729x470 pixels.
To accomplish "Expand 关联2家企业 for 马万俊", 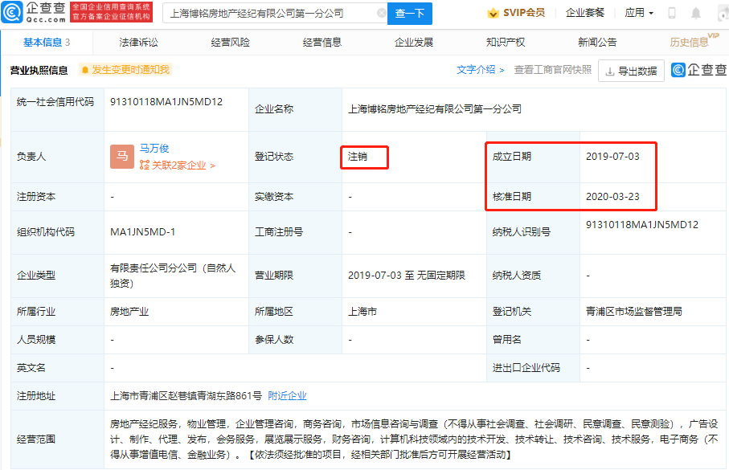I will pos(178,166).
